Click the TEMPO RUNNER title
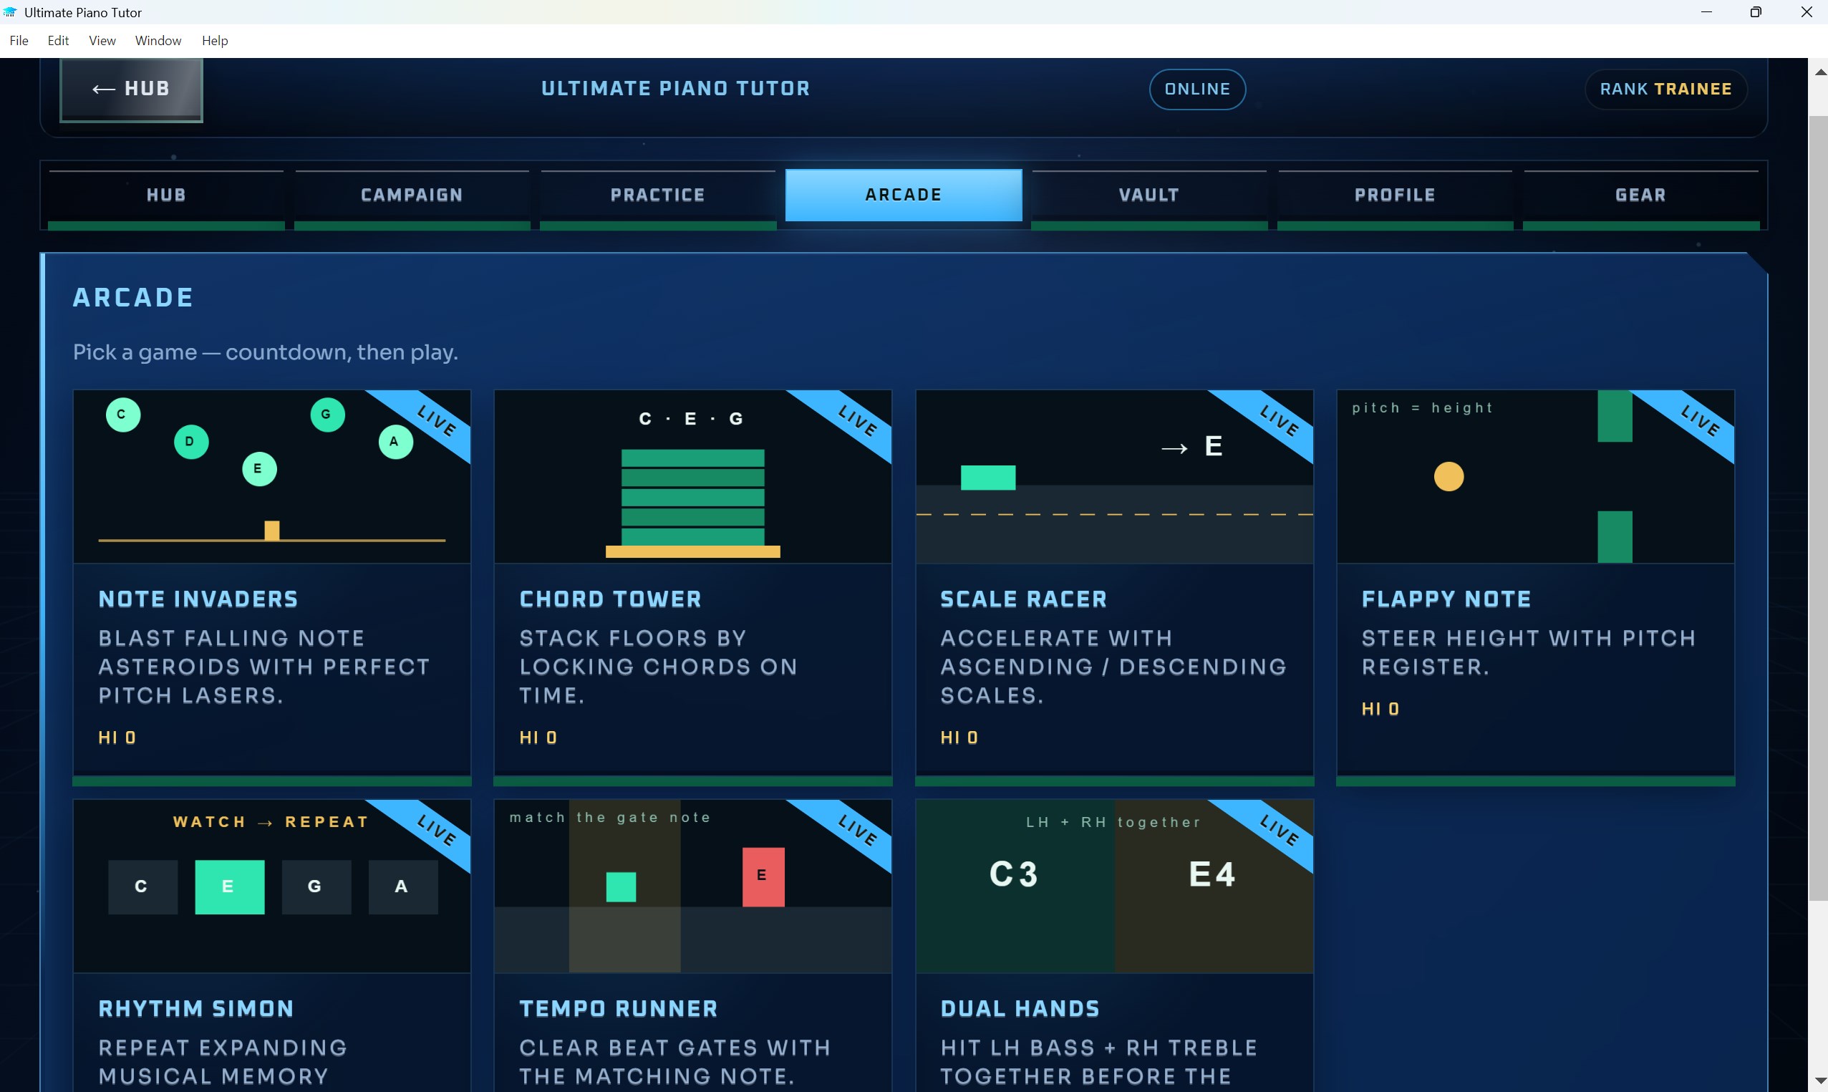Image resolution: width=1828 pixels, height=1092 pixels. point(619,1009)
